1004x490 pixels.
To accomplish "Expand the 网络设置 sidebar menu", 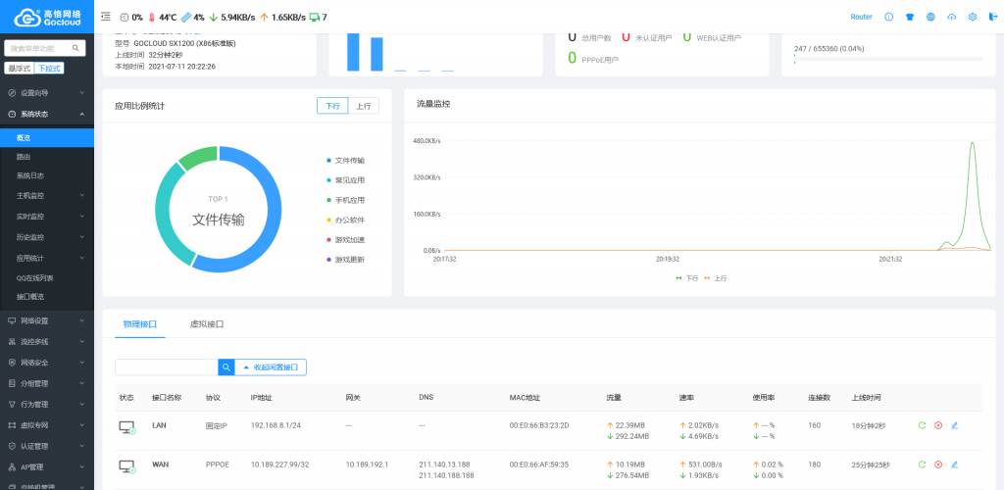I will coord(47,320).
